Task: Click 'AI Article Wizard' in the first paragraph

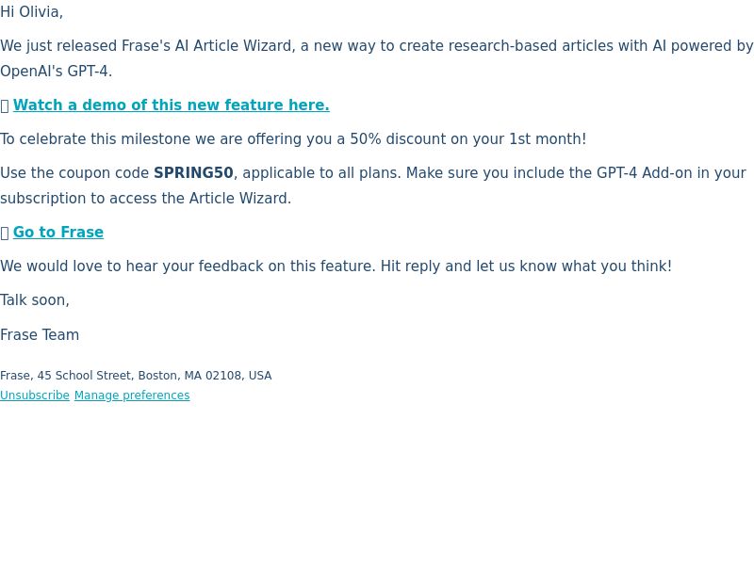Action: (233, 46)
